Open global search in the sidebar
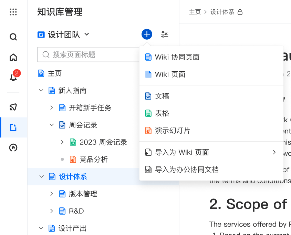The image size is (291, 235). point(13,37)
